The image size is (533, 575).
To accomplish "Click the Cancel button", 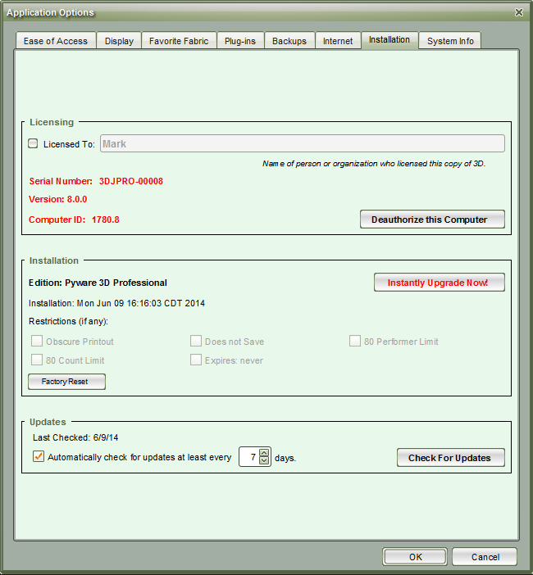I will coord(485,557).
